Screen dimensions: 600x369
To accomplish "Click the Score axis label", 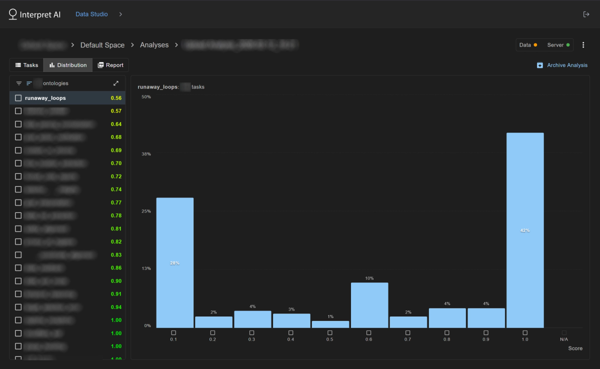I will (x=575, y=348).
